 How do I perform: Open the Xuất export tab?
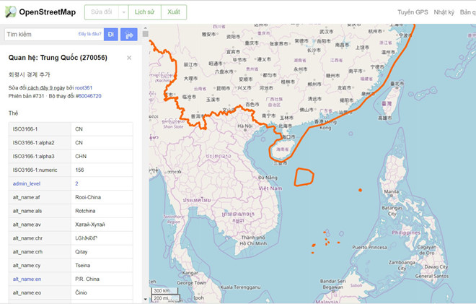tap(174, 12)
